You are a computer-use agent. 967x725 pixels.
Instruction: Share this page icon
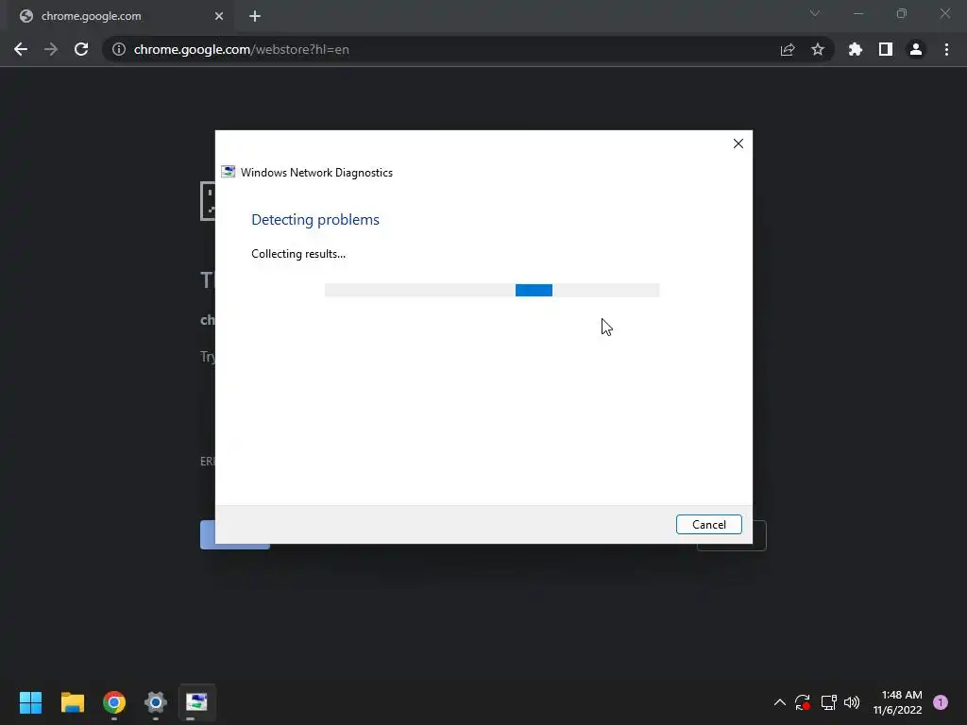[x=788, y=49]
